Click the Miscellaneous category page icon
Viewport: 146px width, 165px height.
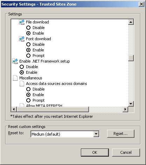point(15,78)
